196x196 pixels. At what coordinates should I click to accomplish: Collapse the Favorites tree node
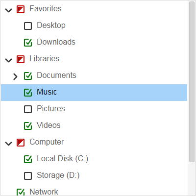[x=8, y=10]
